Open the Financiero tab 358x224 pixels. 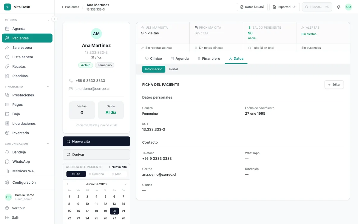(209, 59)
